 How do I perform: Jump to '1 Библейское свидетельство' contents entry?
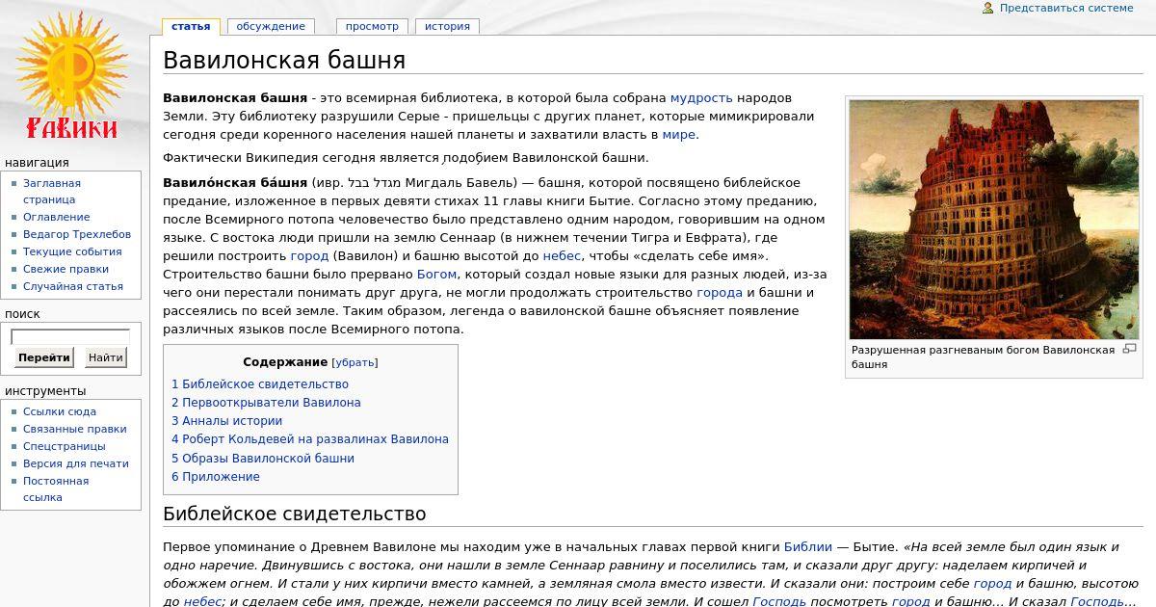[x=260, y=384]
